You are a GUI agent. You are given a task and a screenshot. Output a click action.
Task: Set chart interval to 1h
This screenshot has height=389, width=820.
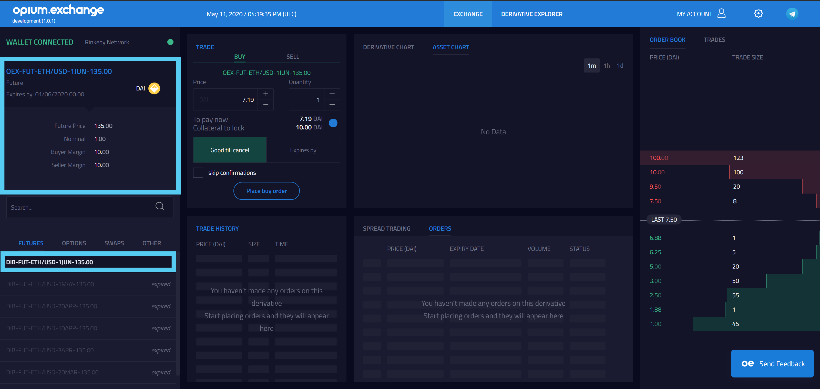point(607,66)
